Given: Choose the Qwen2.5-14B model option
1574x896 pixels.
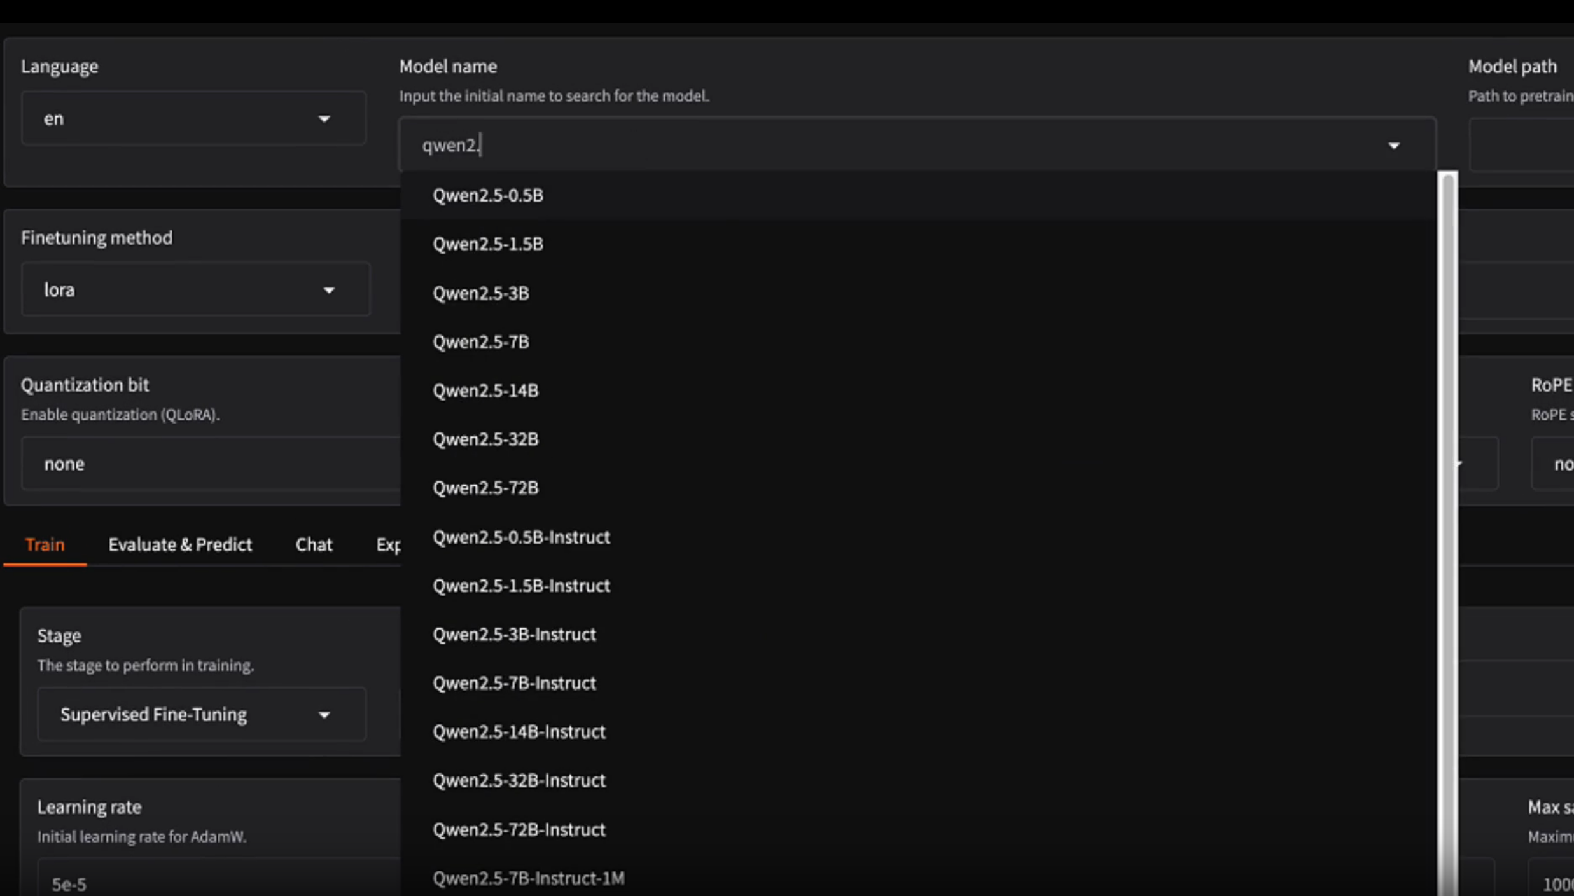Looking at the screenshot, I should pyautogui.click(x=918, y=390).
